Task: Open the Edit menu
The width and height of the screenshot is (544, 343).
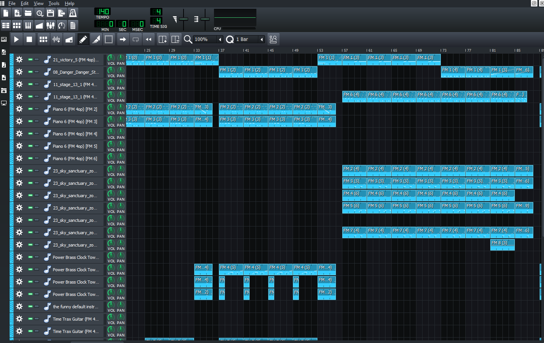Action: click(x=24, y=3)
